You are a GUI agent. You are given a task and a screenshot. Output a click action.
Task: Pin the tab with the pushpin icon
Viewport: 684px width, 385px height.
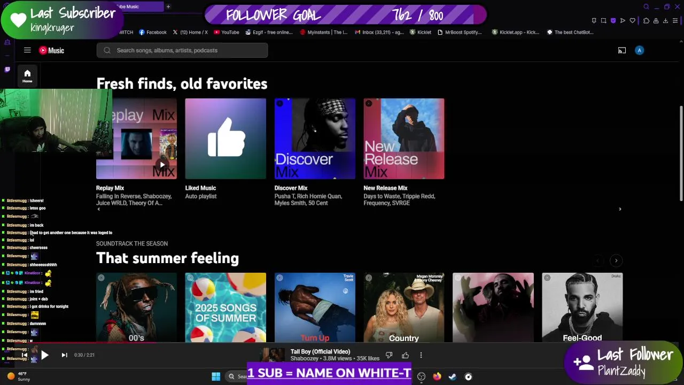click(594, 21)
